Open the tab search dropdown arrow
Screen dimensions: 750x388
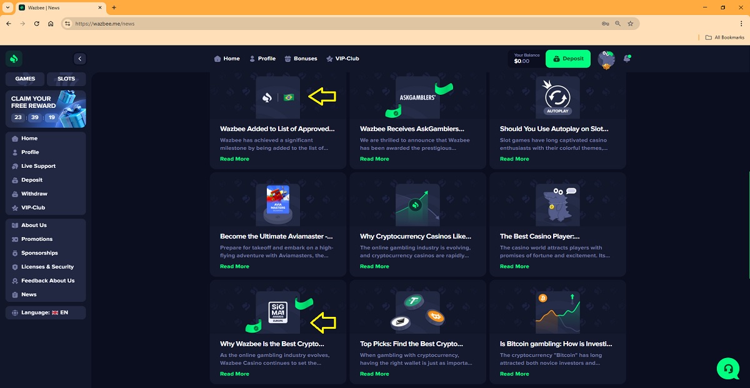(x=7, y=7)
